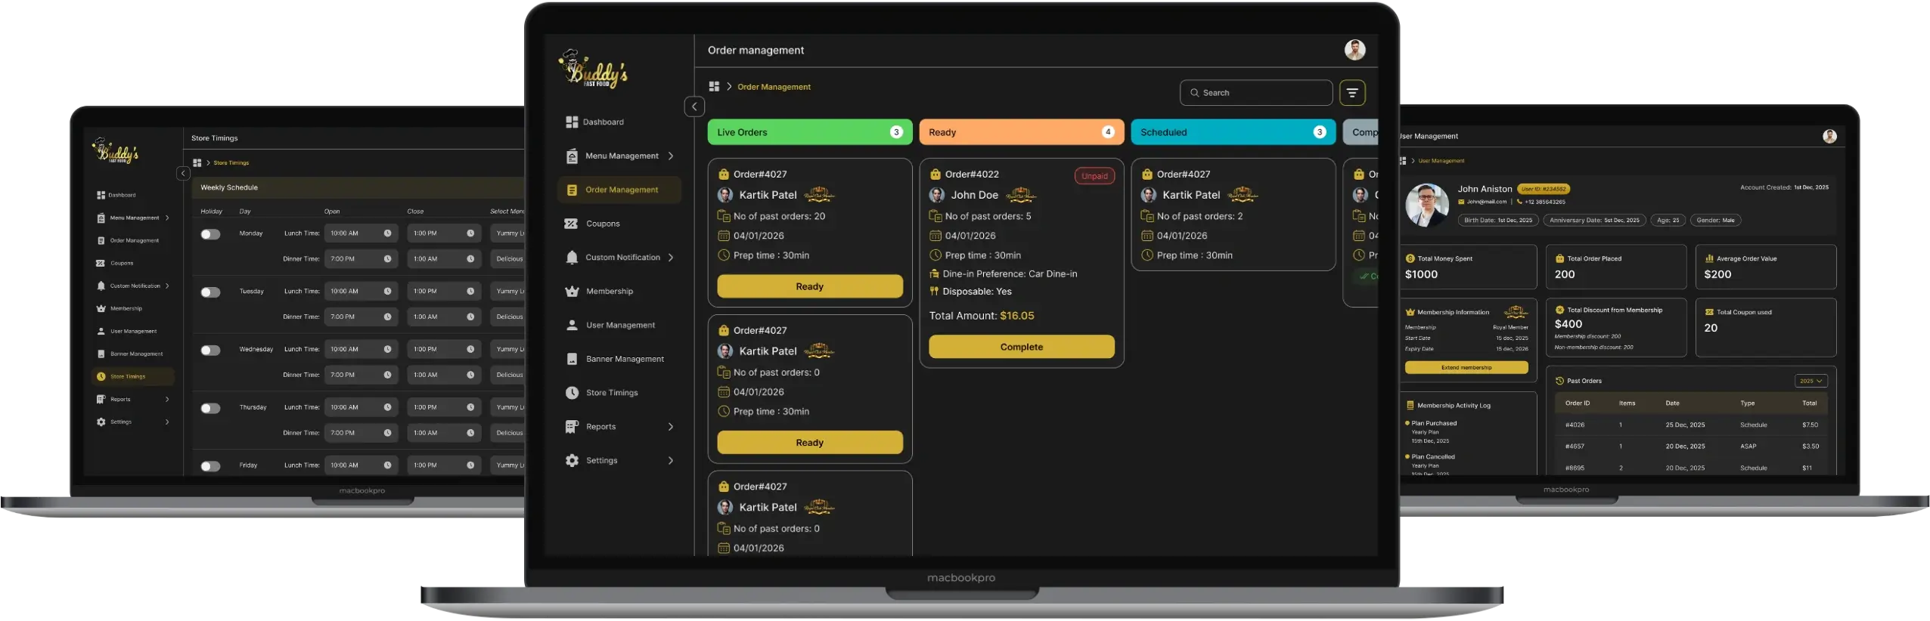
Task: Expand Menu Management chevron, Store Timings window
Action: tap(167, 218)
